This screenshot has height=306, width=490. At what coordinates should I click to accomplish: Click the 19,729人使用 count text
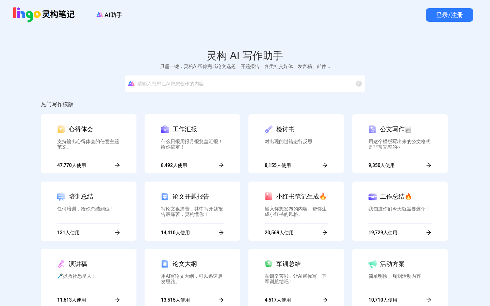[x=383, y=233]
